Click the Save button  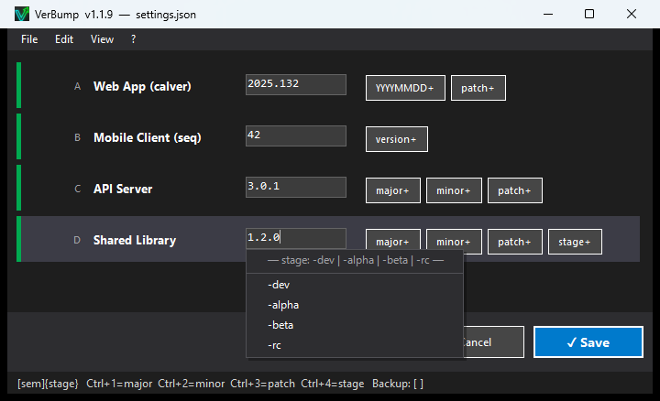[588, 342]
